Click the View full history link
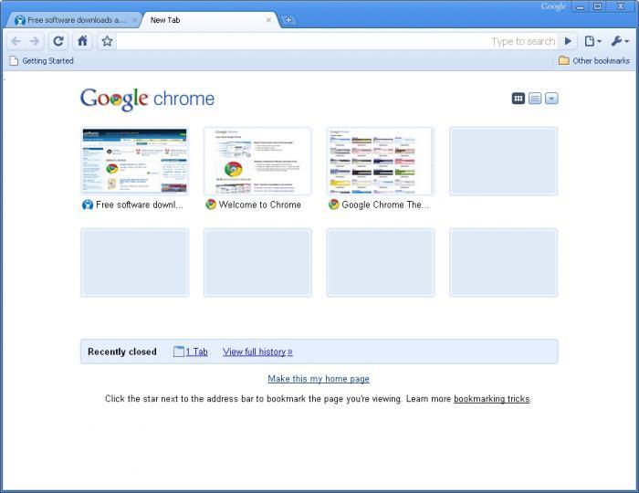This screenshot has height=493, width=639. tap(257, 351)
